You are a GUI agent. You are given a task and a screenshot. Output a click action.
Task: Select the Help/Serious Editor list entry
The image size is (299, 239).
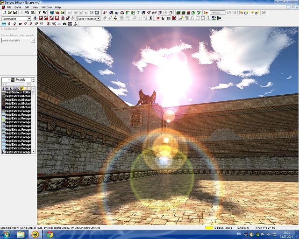click(x=16, y=92)
